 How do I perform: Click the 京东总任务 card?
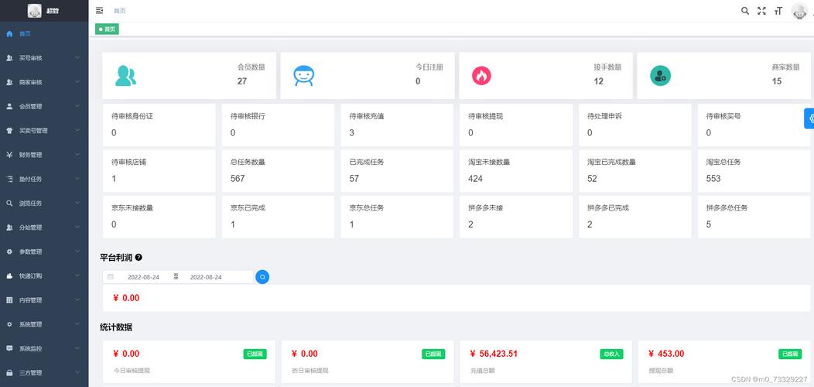point(397,217)
